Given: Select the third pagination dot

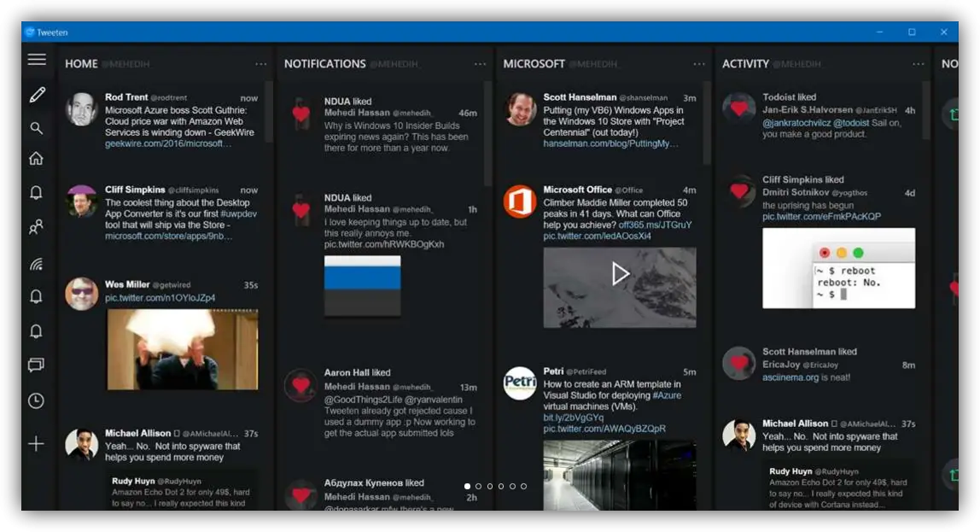Looking at the screenshot, I should click(x=490, y=486).
